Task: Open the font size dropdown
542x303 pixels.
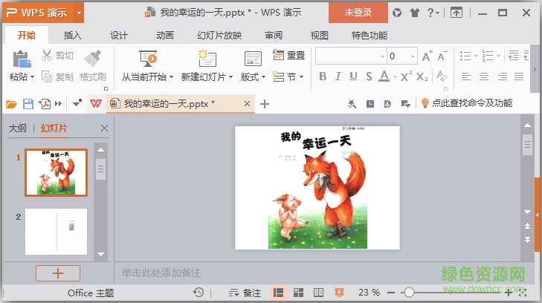Action: (x=413, y=56)
